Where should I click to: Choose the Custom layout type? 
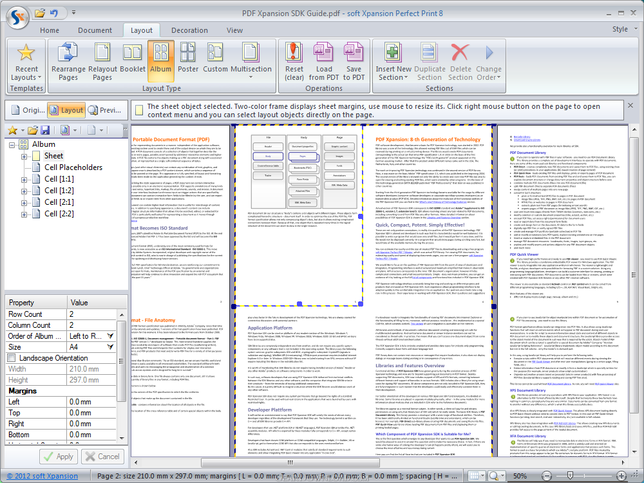(215, 62)
